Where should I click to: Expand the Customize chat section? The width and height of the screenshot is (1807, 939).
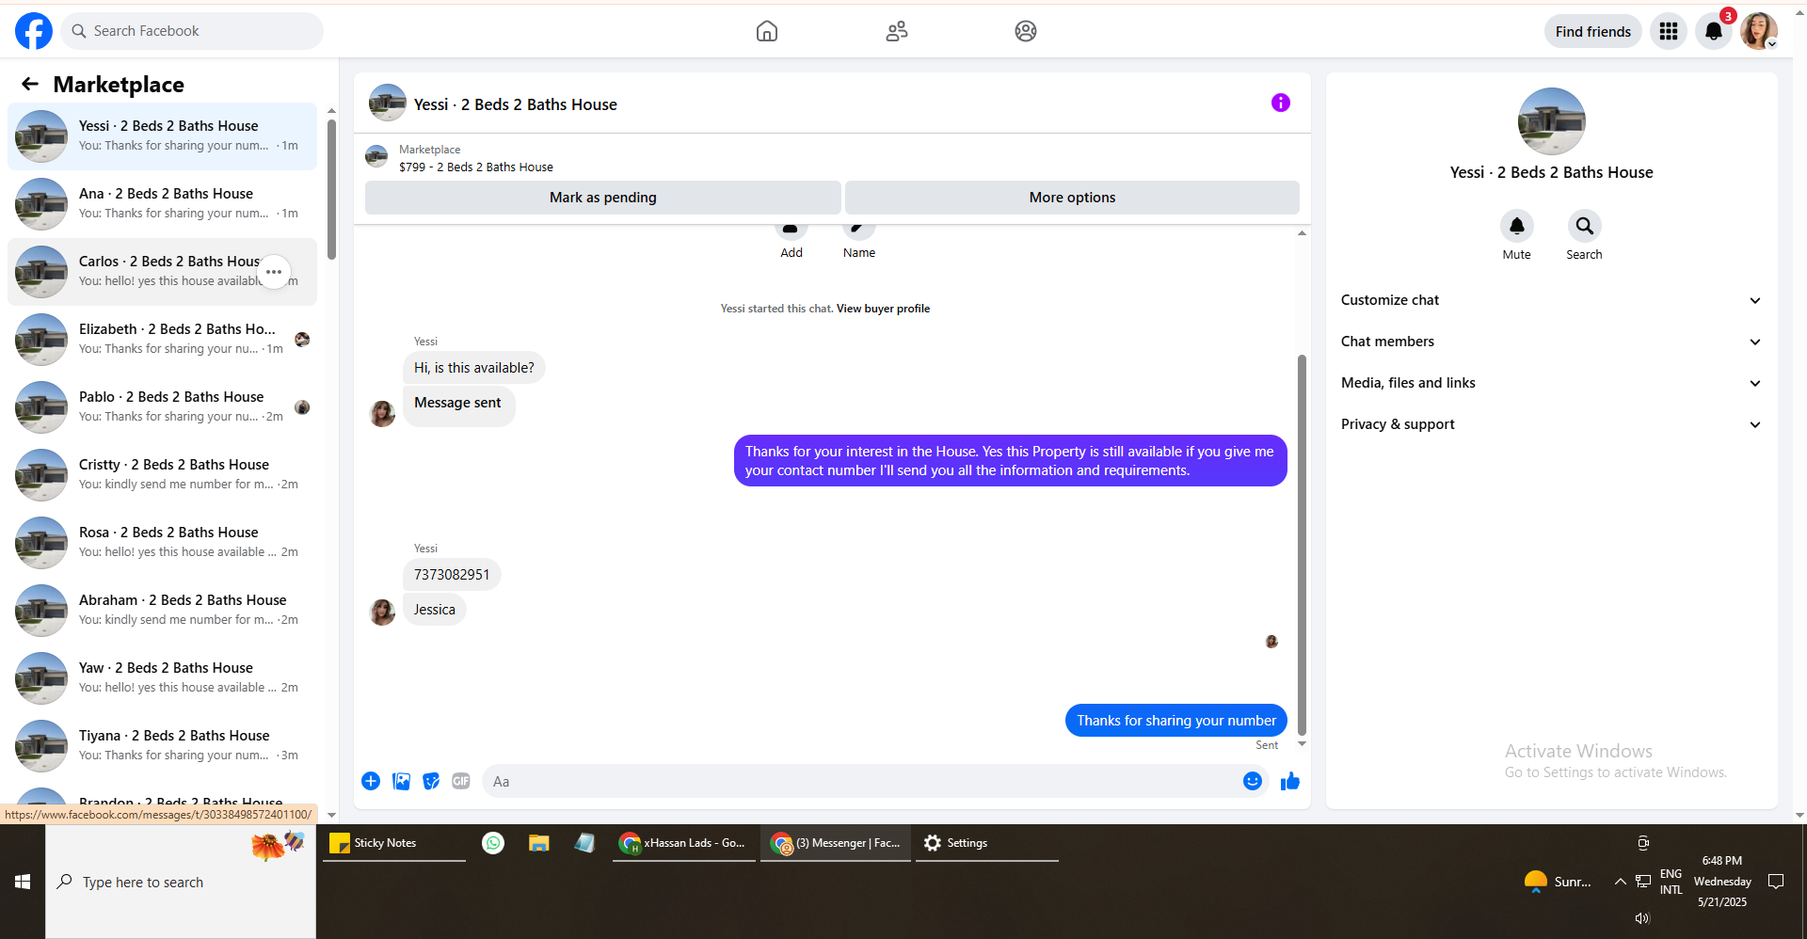(x=1551, y=300)
